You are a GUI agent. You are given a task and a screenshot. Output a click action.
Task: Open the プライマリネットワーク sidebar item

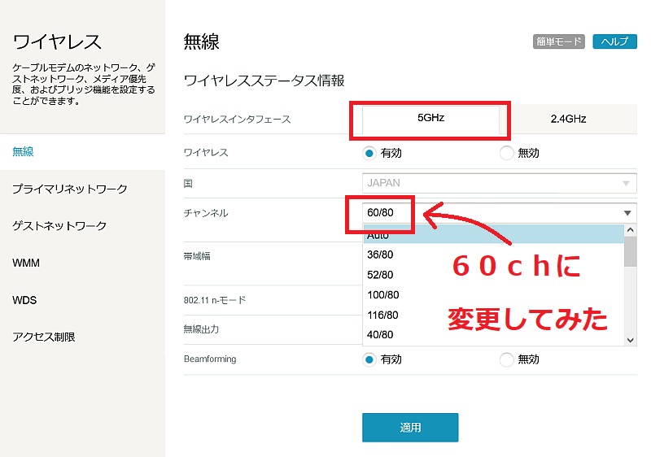(70, 189)
